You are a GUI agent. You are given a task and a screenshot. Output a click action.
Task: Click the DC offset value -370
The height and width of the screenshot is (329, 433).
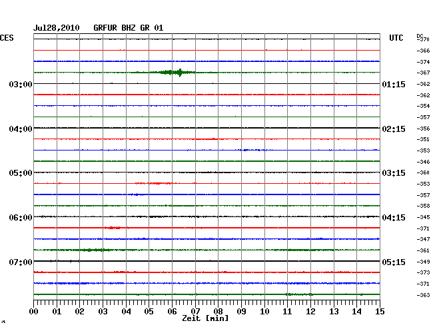tap(423, 39)
